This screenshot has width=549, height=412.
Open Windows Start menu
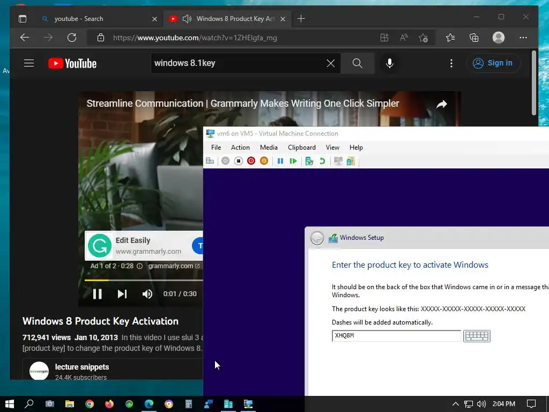click(10, 404)
